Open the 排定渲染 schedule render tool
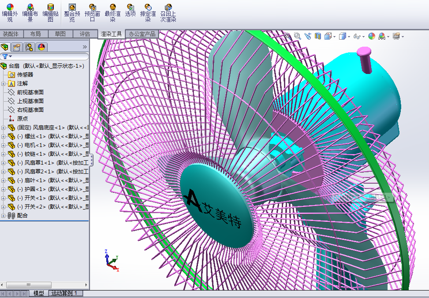 [148, 13]
